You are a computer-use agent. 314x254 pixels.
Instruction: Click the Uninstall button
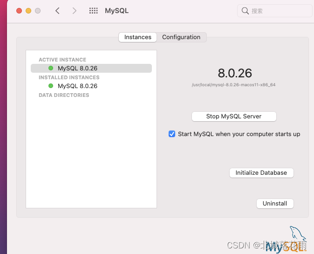pos(275,204)
